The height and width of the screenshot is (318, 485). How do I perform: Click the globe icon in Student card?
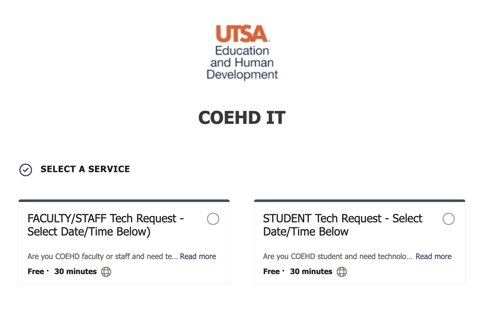pos(342,272)
